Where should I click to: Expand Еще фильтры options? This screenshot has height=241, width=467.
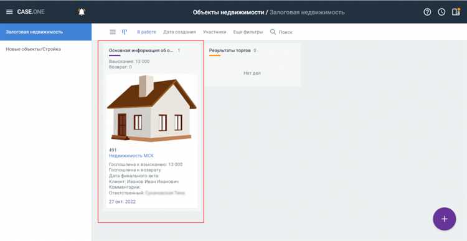tap(248, 32)
